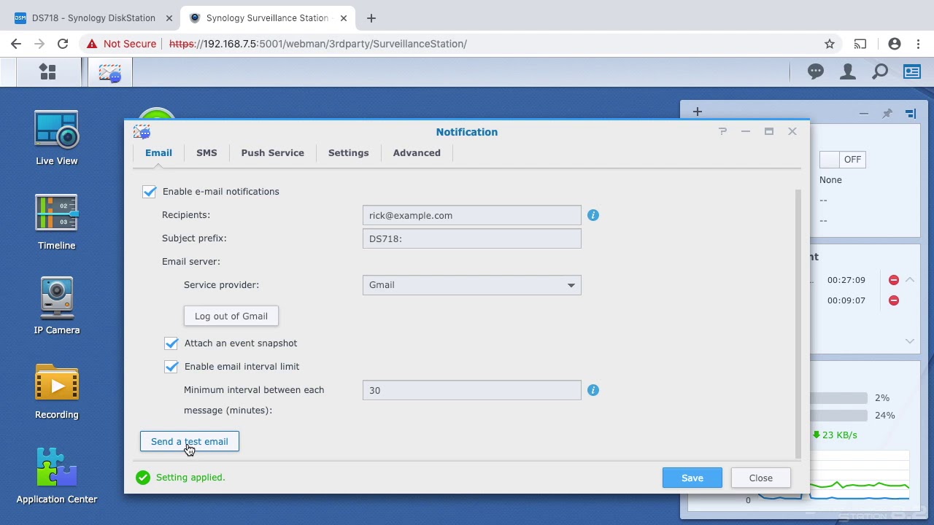Flip the OFF switch in widget panel
The height and width of the screenshot is (525, 934).
point(841,159)
